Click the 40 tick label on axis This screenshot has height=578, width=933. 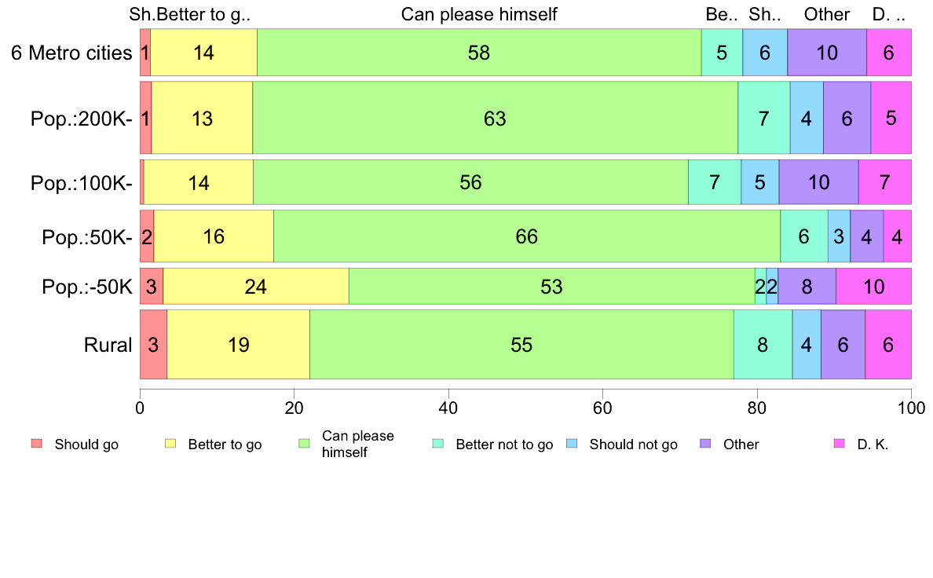(448, 408)
